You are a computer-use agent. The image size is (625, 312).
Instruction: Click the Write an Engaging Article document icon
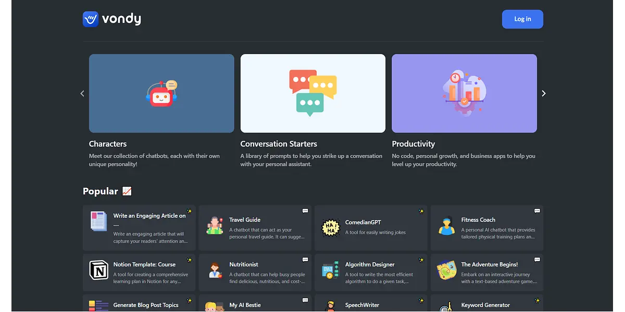pos(98,222)
